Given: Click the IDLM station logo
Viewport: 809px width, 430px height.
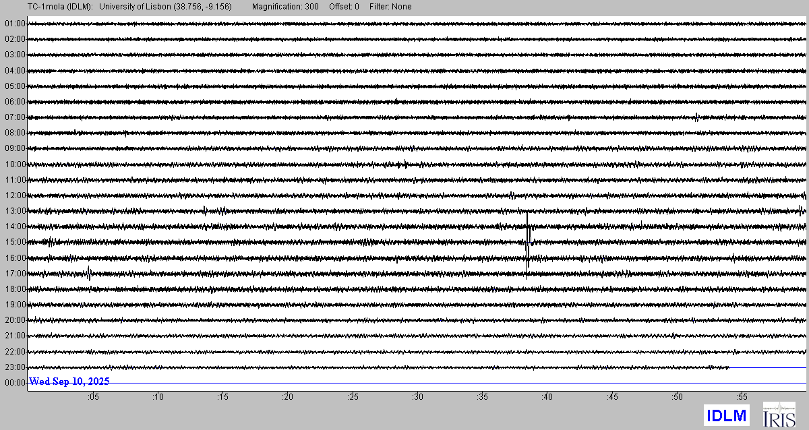Looking at the screenshot, I should click(726, 415).
